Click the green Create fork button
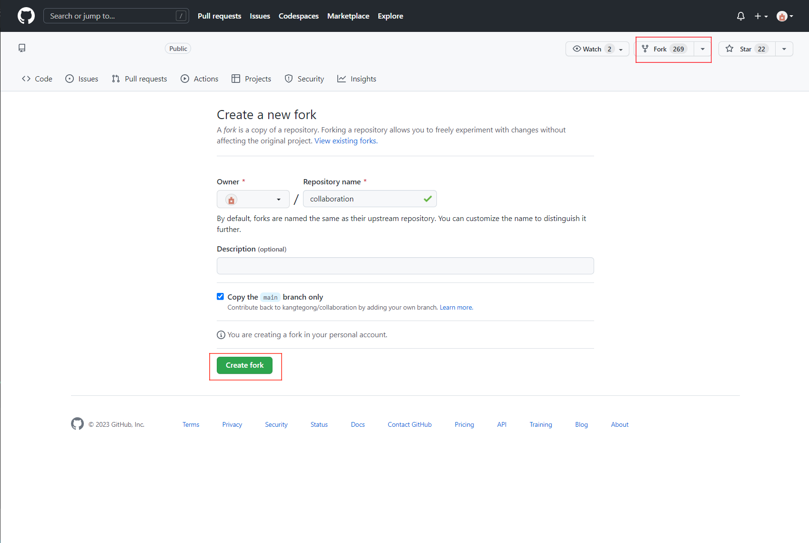 (x=245, y=365)
